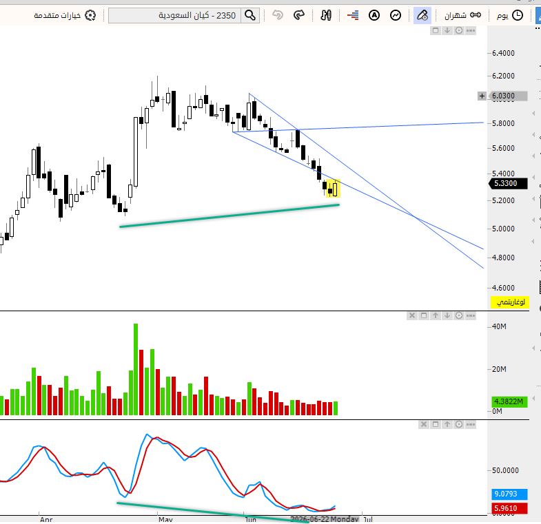The height and width of the screenshot is (524, 541).
Task: Move the volume panel up
Action: [x=436, y=315]
